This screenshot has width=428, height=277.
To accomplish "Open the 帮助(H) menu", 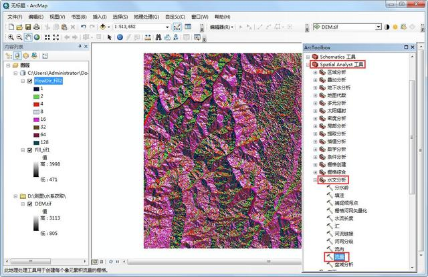I will [x=222, y=17].
